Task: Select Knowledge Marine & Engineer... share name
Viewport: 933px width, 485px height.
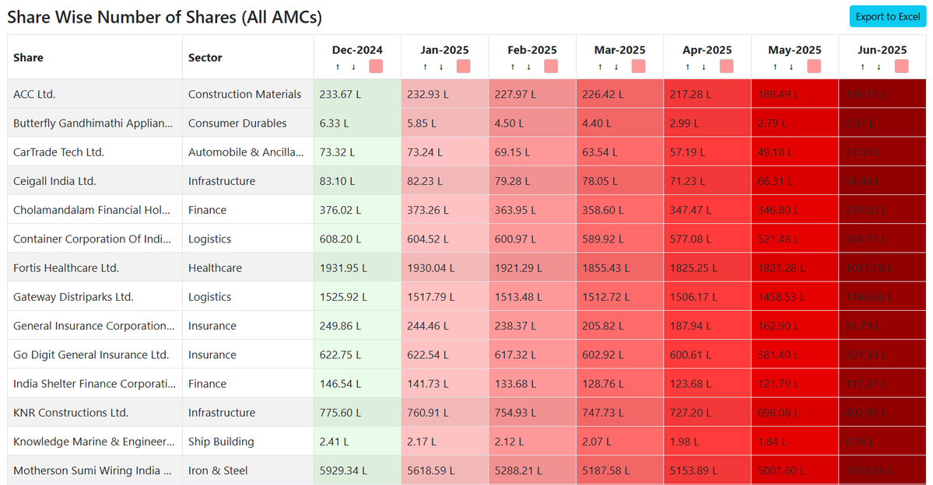Action: coord(93,441)
